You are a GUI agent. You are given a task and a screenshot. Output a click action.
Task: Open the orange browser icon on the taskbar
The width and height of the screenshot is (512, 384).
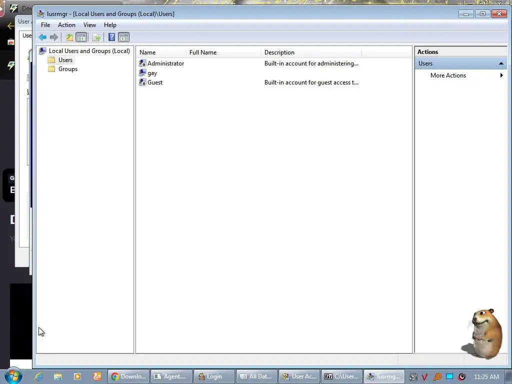(96, 376)
